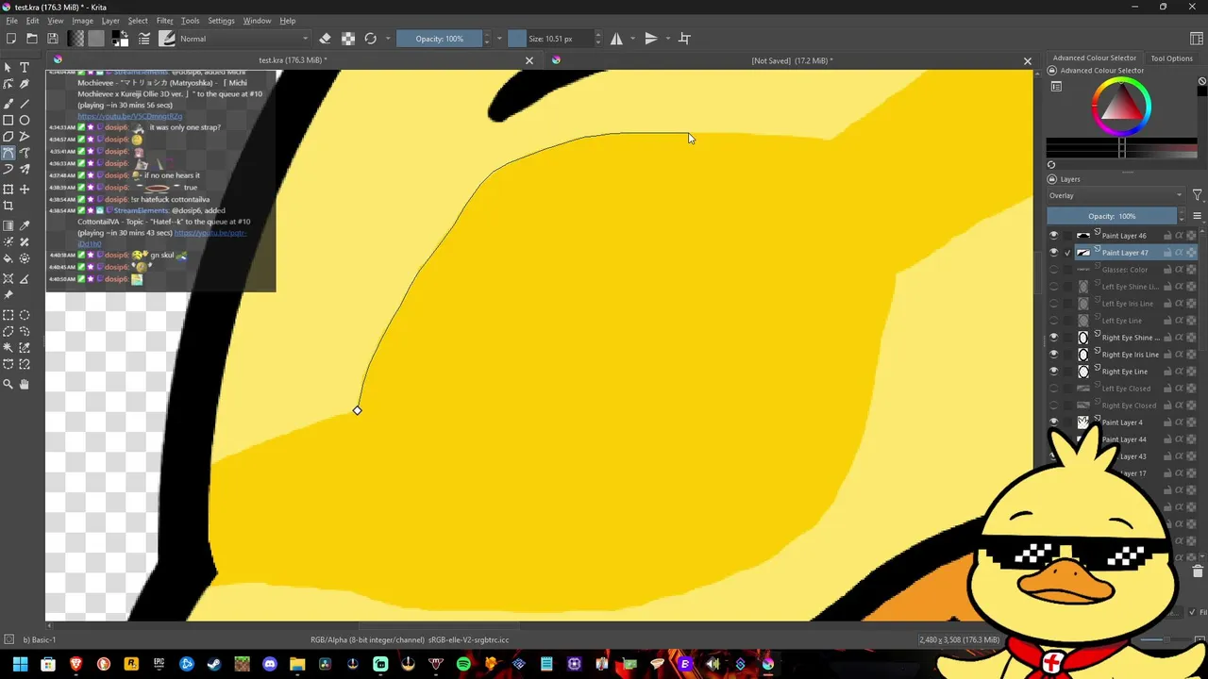
Task: Choose the Move tool
Action: click(x=25, y=189)
